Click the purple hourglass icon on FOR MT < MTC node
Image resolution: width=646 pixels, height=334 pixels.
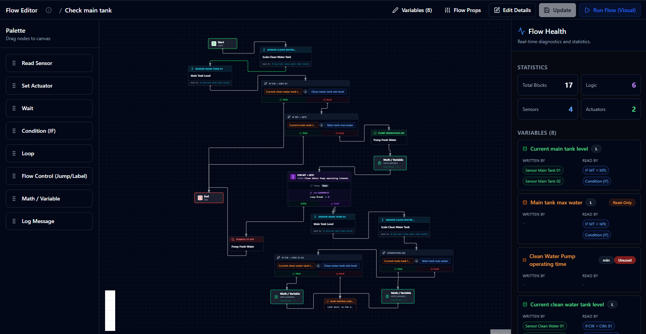(x=293, y=177)
